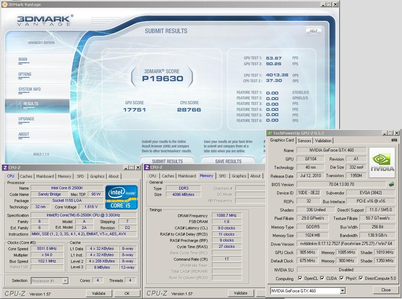This screenshot has width=402, height=299.
Task: Click Validate in left CPU-Z window
Action: [99, 293]
